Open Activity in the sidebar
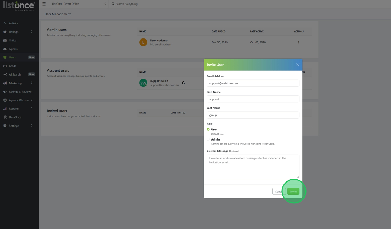 14,23
